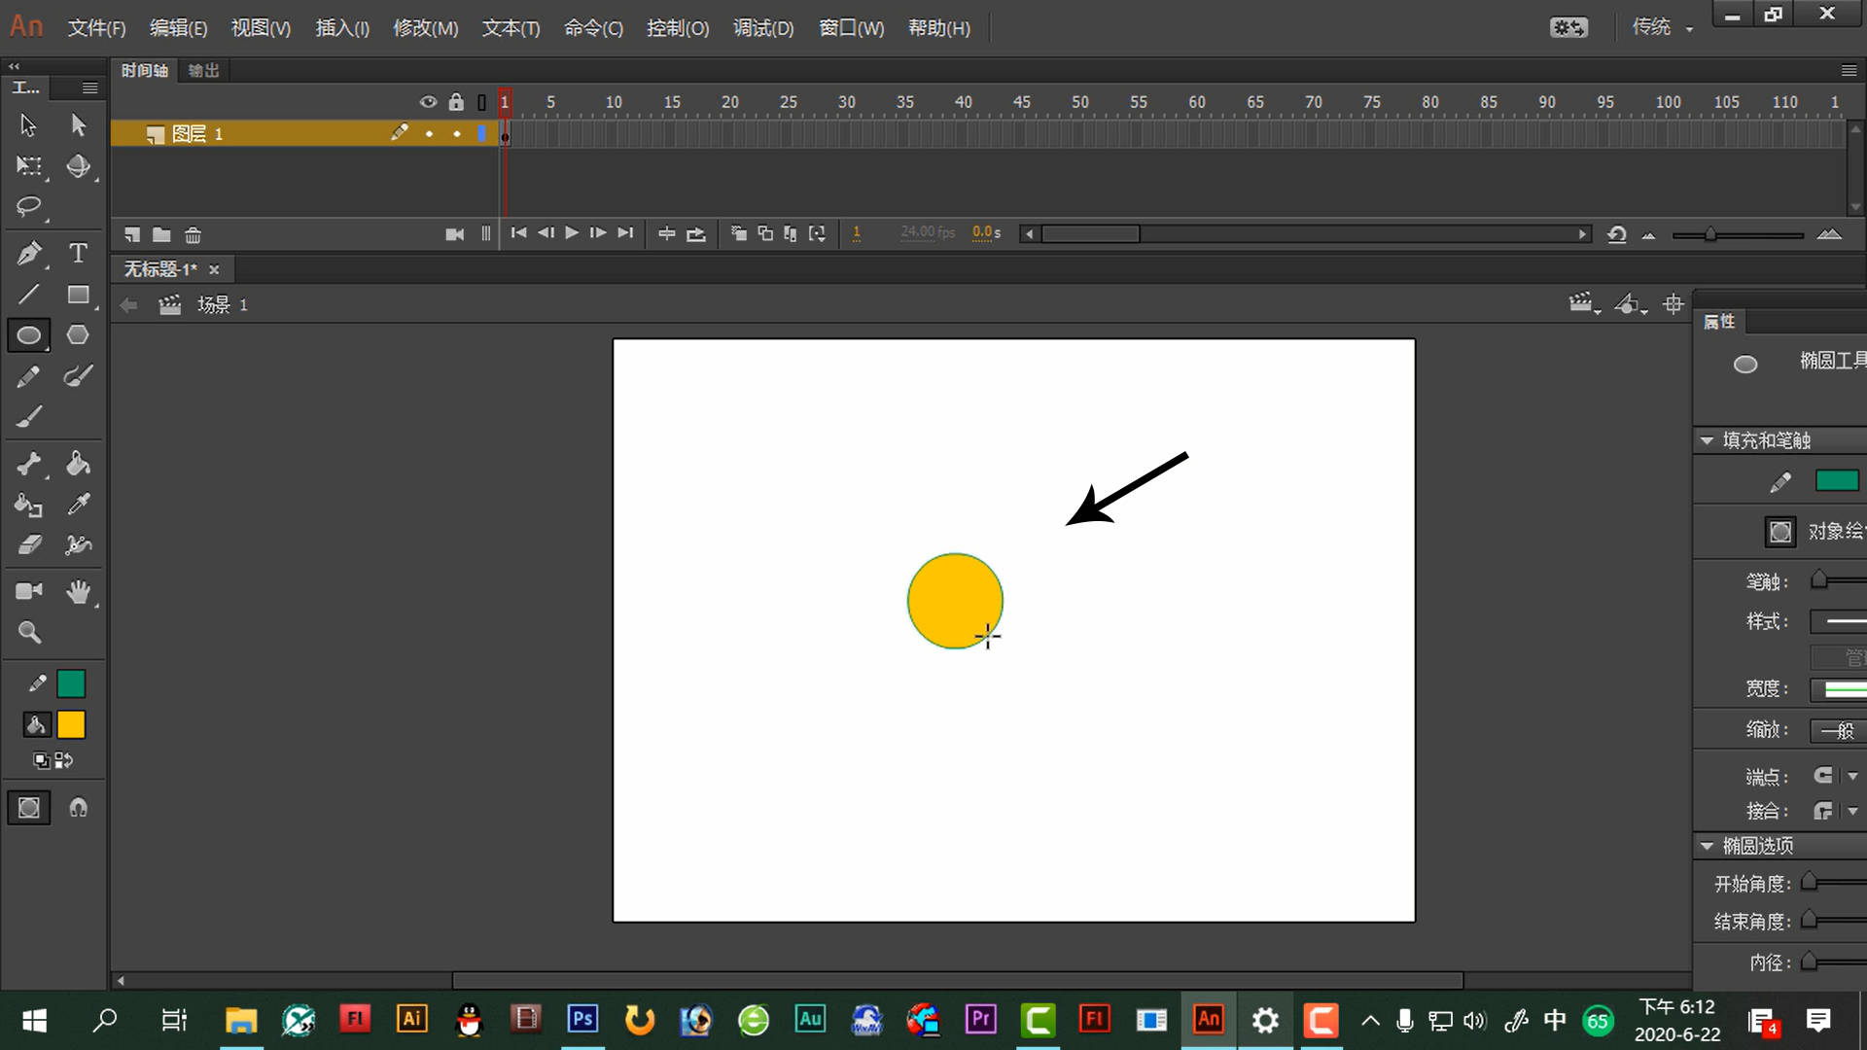Click green stroke swatch in properties panel

point(1837,480)
